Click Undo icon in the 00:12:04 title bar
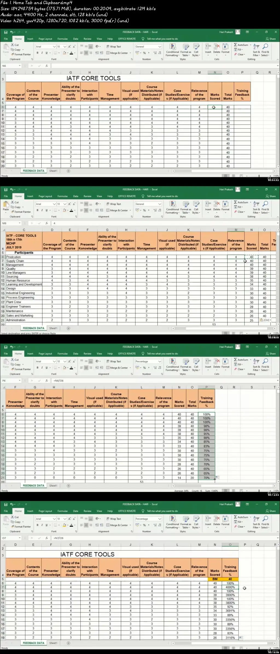 (x=12, y=347)
